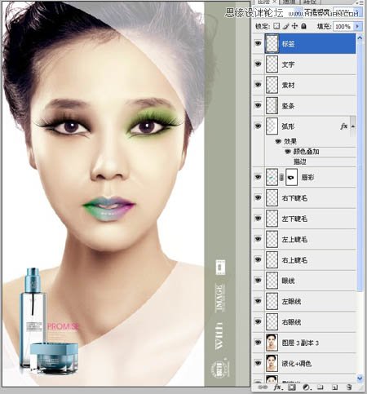
Task: Click the layers list scroll down arrow
Action: (x=360, y=378)
